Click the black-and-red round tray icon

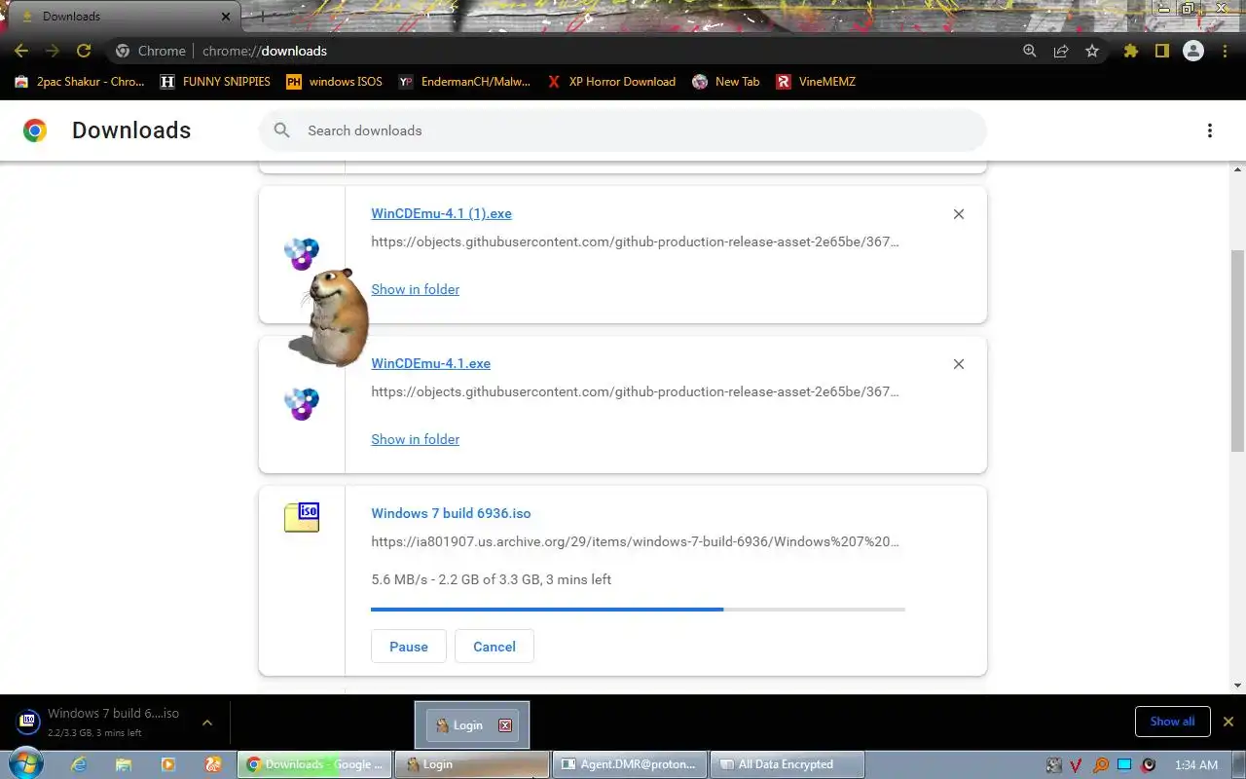coord(1149,765)
